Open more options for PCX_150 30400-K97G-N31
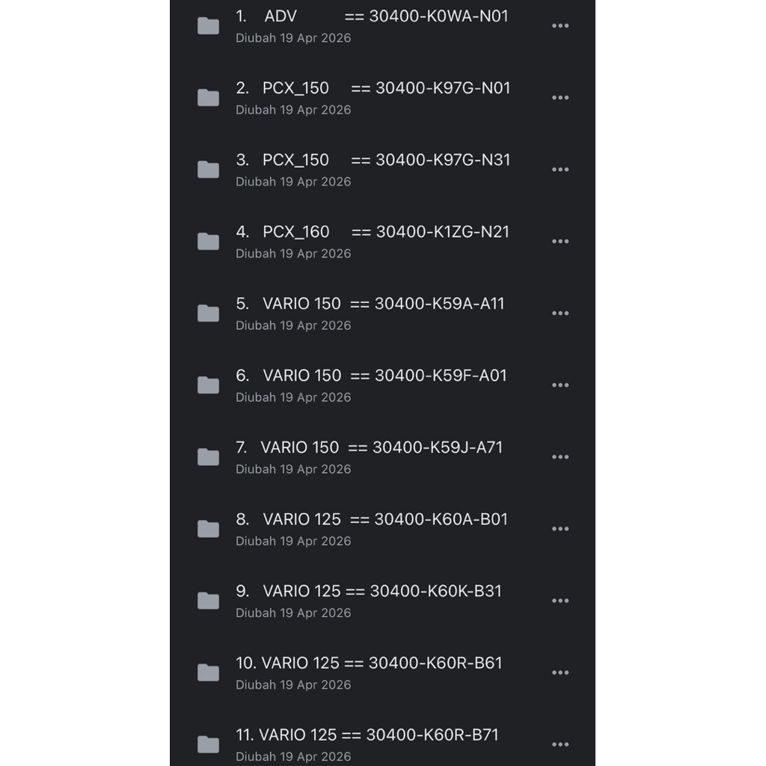Image resolution: width=766 pixels, height=766 pixels. click(x=560, y=170)
